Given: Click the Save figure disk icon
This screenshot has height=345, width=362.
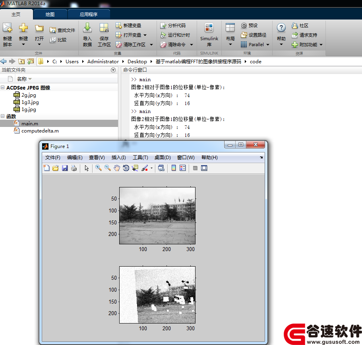Looking at the screenshot, I should 65,168.
